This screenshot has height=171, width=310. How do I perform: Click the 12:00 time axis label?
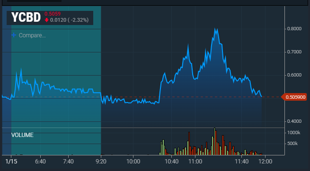point(266,162)
